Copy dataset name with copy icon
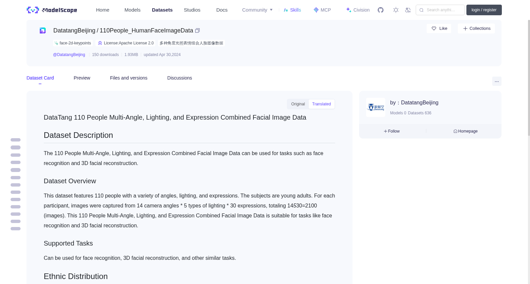The width and height of the screenshot is (530, 284). coord(197,30)
